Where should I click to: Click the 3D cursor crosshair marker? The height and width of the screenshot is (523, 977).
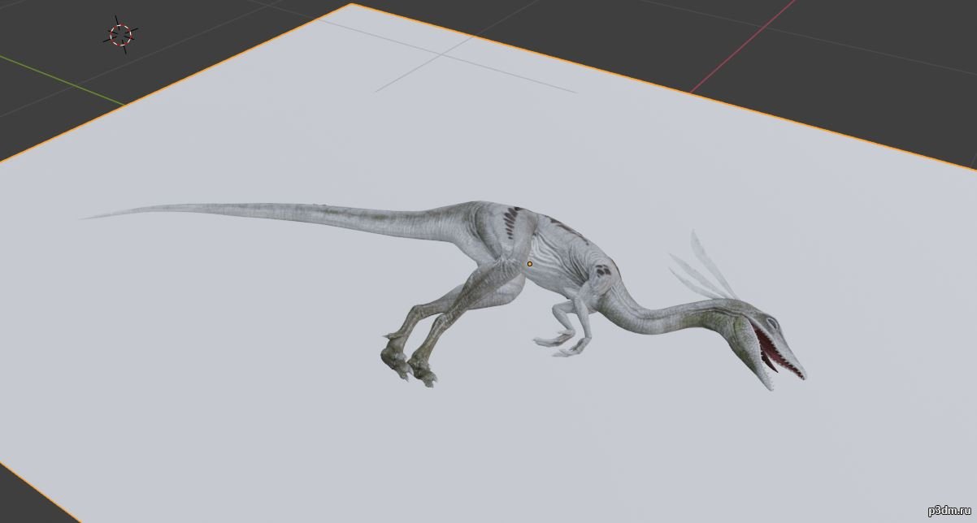[121, 34]
